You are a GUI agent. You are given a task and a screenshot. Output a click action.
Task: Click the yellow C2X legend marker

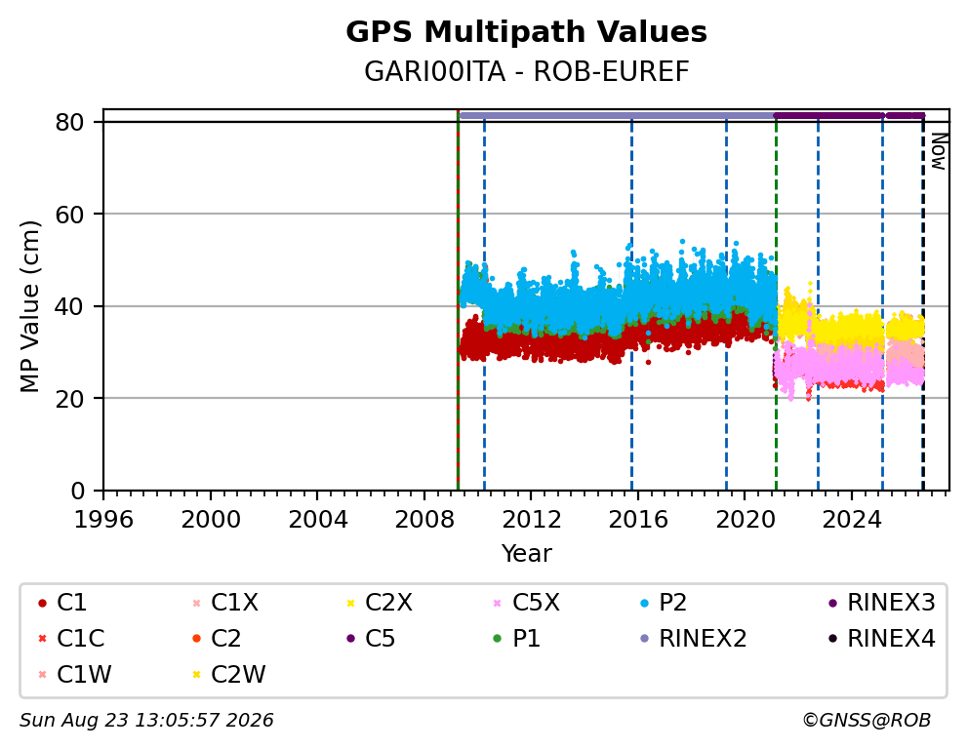click(350, 603)
